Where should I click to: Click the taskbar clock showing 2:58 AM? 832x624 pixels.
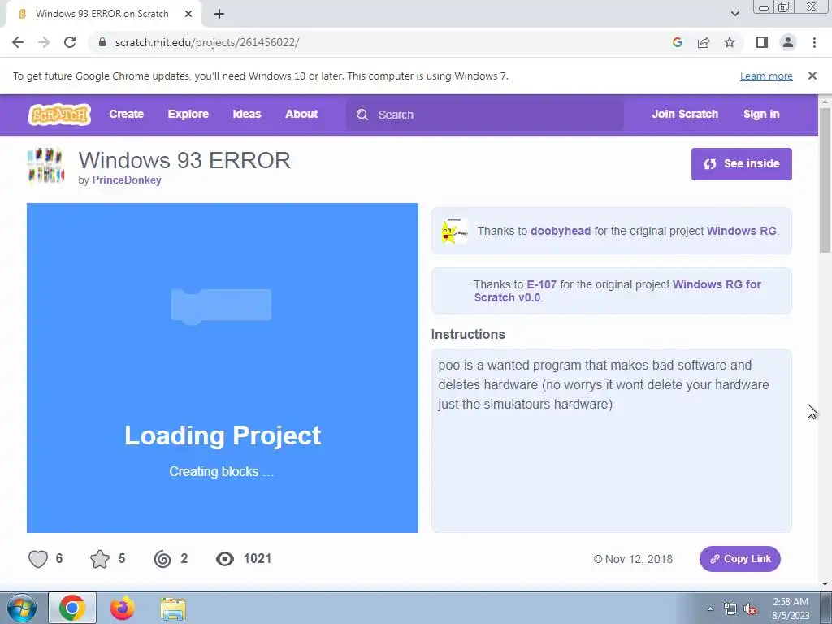pyautogui.click(x=791, y=609)
